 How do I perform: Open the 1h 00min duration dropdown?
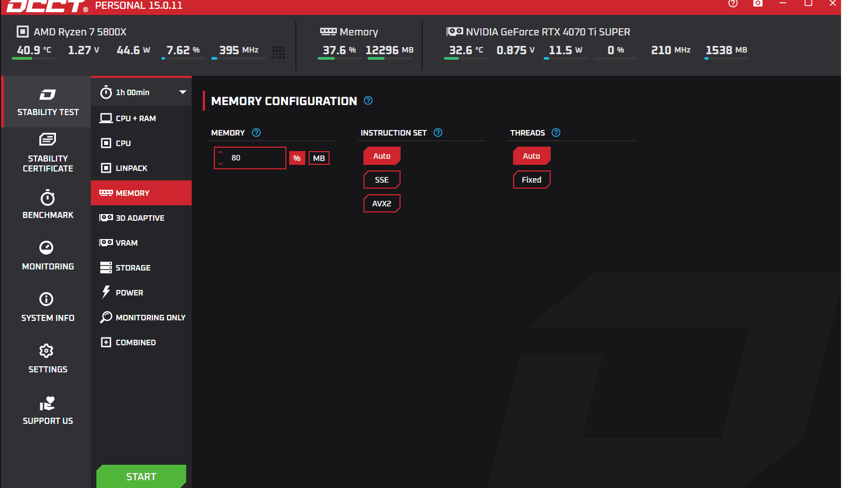(141, 92)
